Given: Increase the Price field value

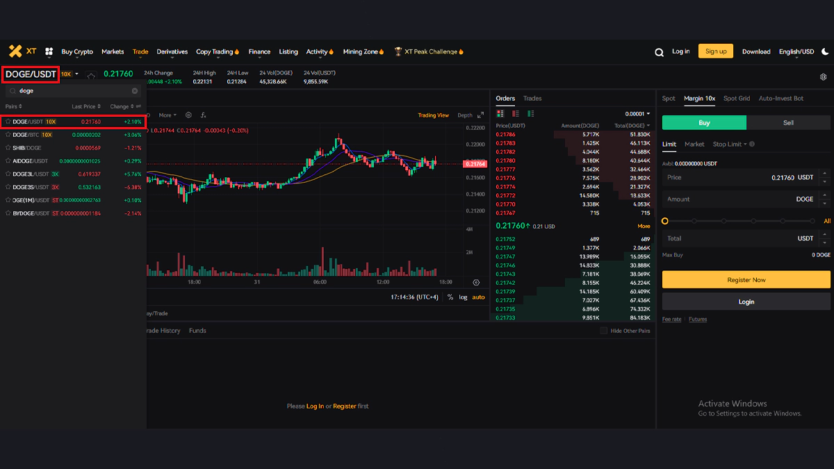Looking at the screenshot, I should 824,174.
